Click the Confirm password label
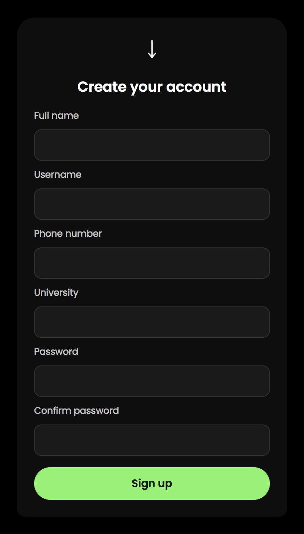This screenshot has width=304, height=534. point(76,411)
